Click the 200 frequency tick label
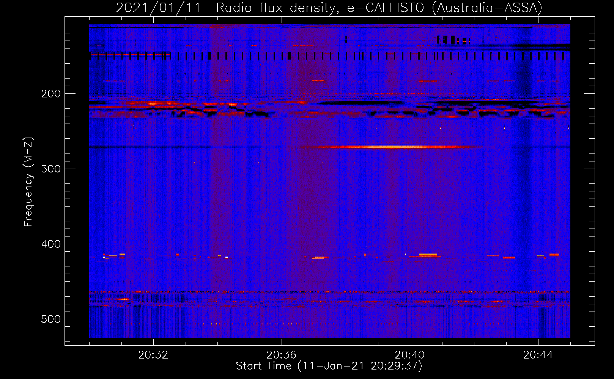 (x=50, y=94)
